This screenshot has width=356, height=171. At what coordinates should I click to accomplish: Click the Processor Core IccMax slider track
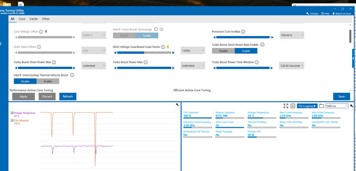pos(243,37)
